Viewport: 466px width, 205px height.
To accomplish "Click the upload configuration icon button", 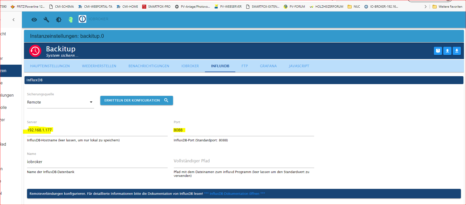I will 447,51.
